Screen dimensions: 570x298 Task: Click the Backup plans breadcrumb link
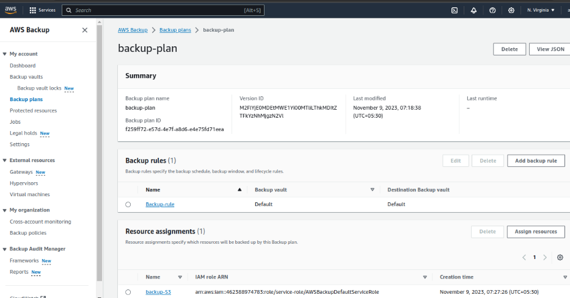[x=175, y=30]
